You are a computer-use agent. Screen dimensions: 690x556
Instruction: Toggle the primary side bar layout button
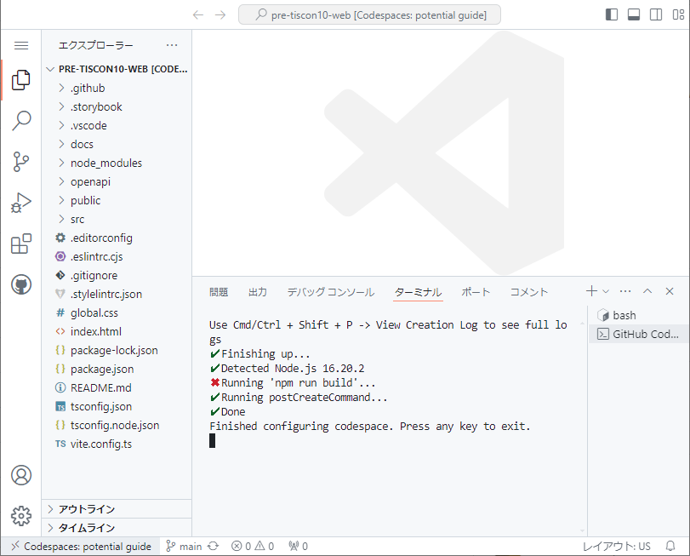[x=612, y=14]
